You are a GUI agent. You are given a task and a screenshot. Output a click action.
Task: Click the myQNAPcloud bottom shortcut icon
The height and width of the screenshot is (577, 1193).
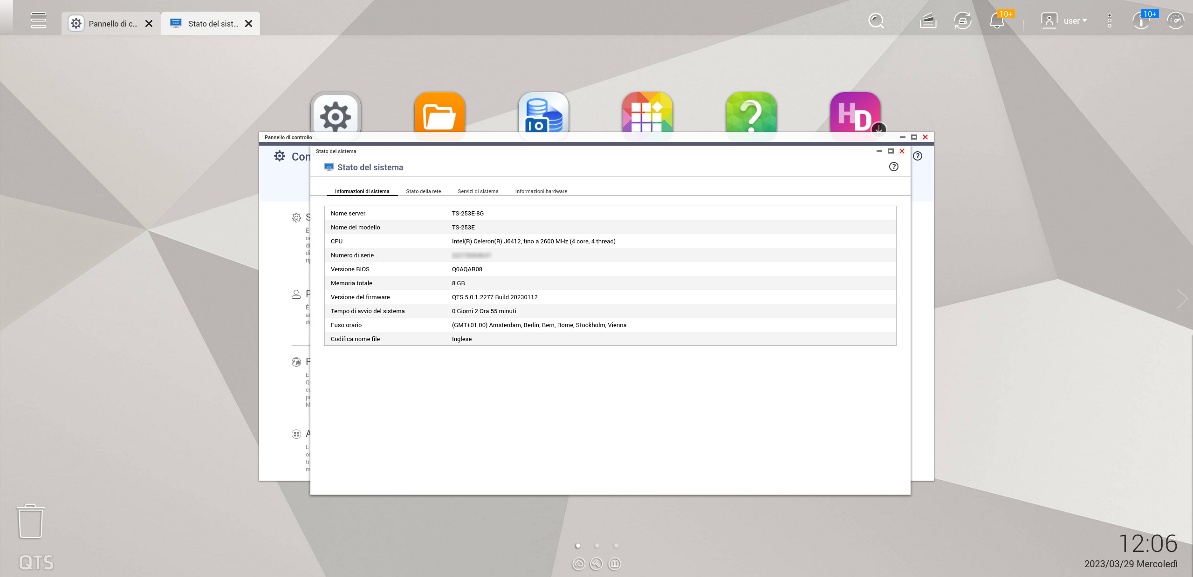[x=578, y=564]
